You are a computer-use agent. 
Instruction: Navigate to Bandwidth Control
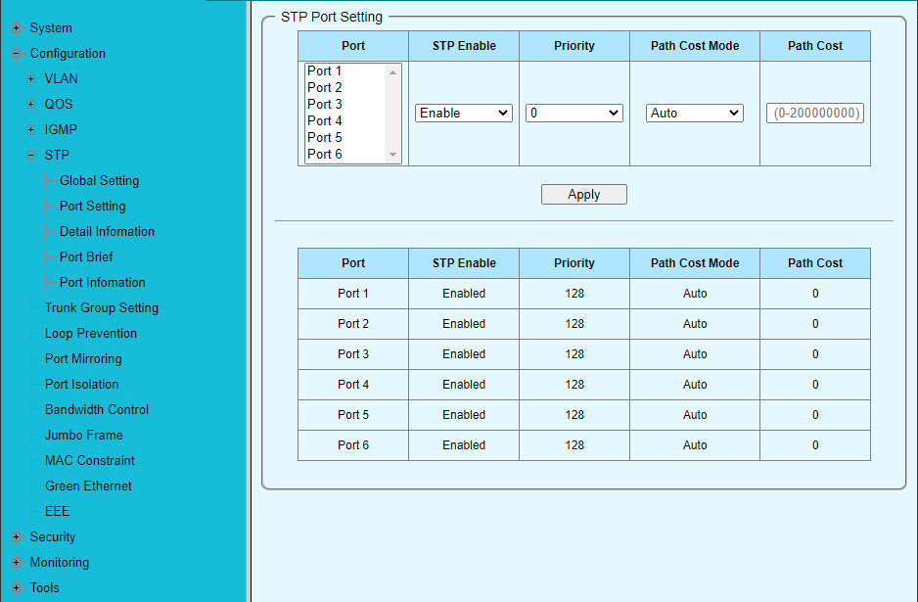coord(97,410)
